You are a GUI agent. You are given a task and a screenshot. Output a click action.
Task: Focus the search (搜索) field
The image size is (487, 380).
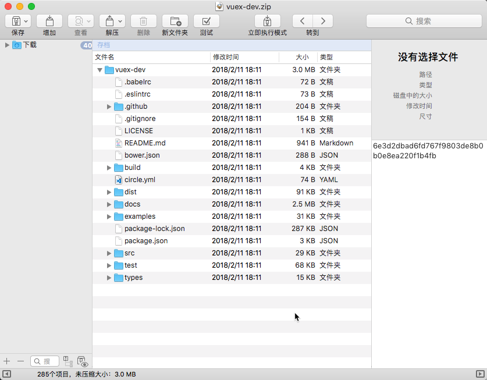(x=424, y=21)
